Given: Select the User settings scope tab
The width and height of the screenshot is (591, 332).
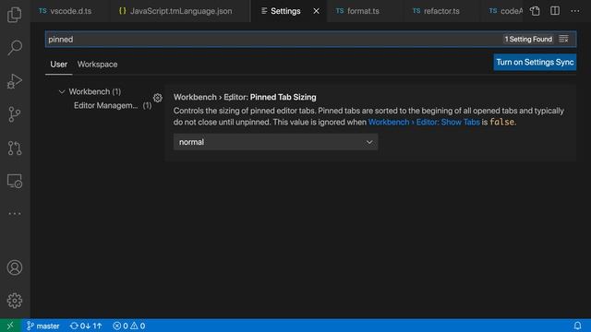Looking at the screenshot, I should [x=59, y=65].
